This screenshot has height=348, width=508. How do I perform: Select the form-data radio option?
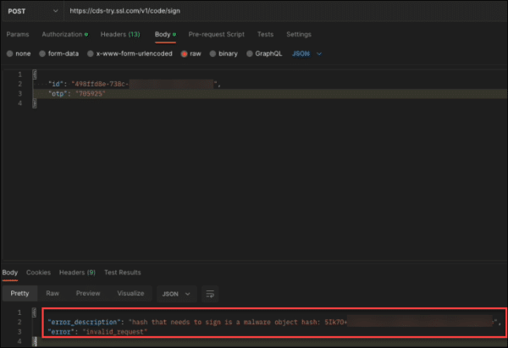pos(42,53)
